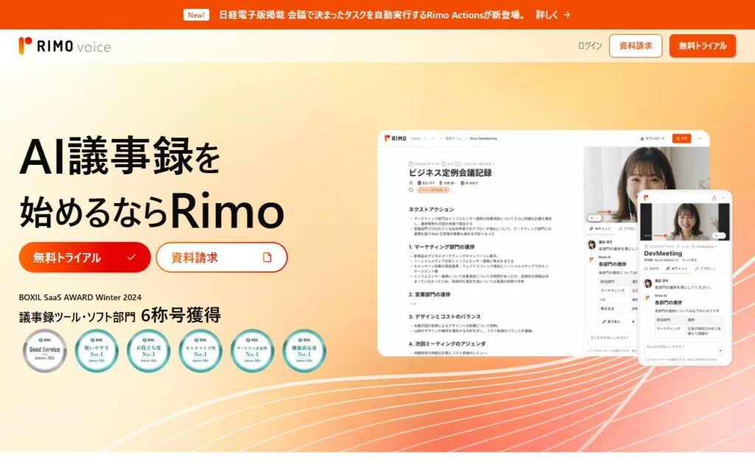Image resolution: width=755 pixels, height=471 pixels.
Task: Click the 始めるならRimo headline
Action: [x=152, y=210]
